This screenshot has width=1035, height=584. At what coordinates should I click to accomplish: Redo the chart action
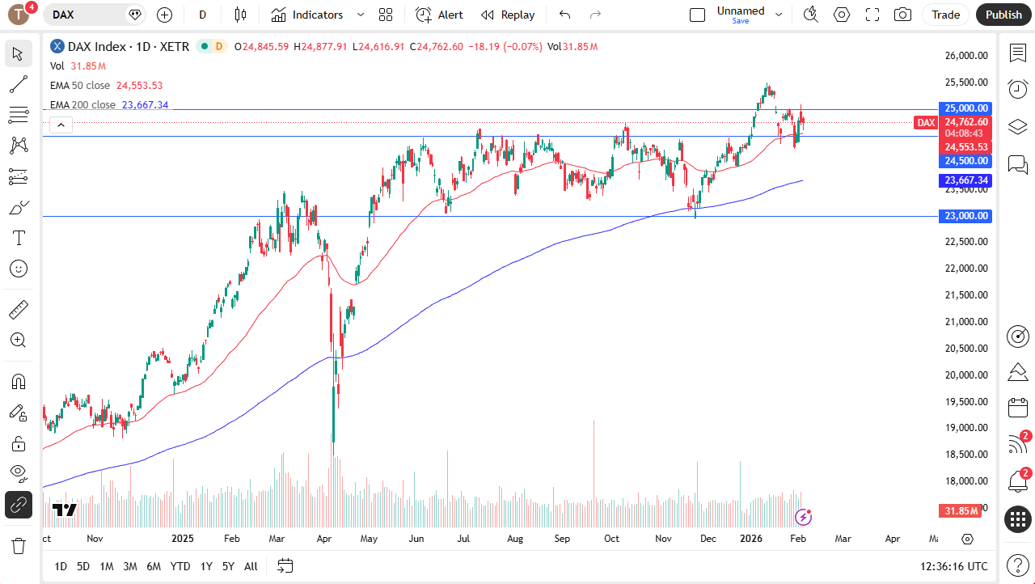click(x=596, y=15)
